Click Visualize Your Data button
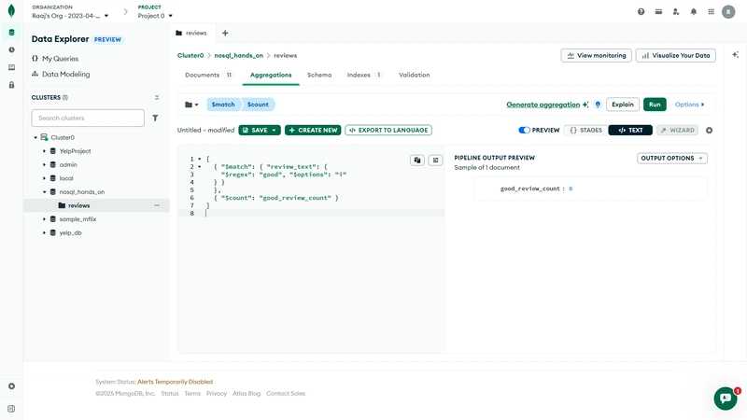Screen dimensions: 747x420 click(x=675, y=55)
